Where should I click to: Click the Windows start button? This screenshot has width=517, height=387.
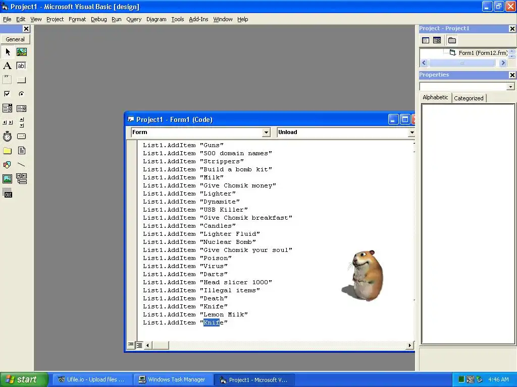point(24,379)
